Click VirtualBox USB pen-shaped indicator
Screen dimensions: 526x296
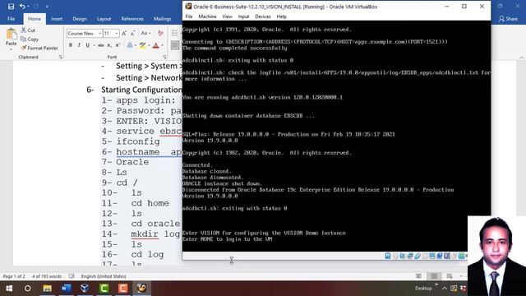[x=418, y=256]
